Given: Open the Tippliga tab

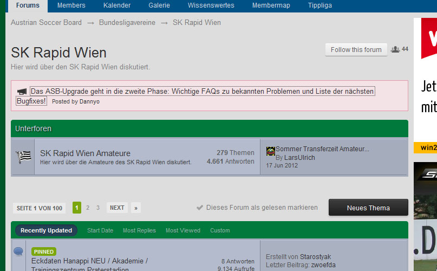Looking at the screenshot, I should coord(320,5).
